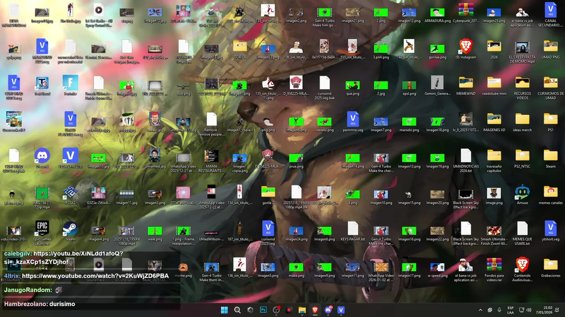Select the 2026 folder
Image resolution: width=565 pixels, height=317 pixels.
[494, 49]
